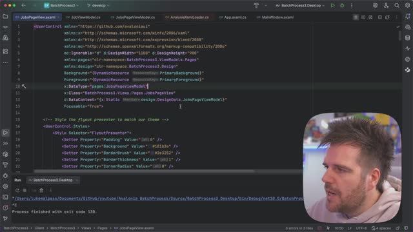This screenshot has height=232, width=413.
Task: Open UTF-8 encoding selector in status bar
Action: 361,228
